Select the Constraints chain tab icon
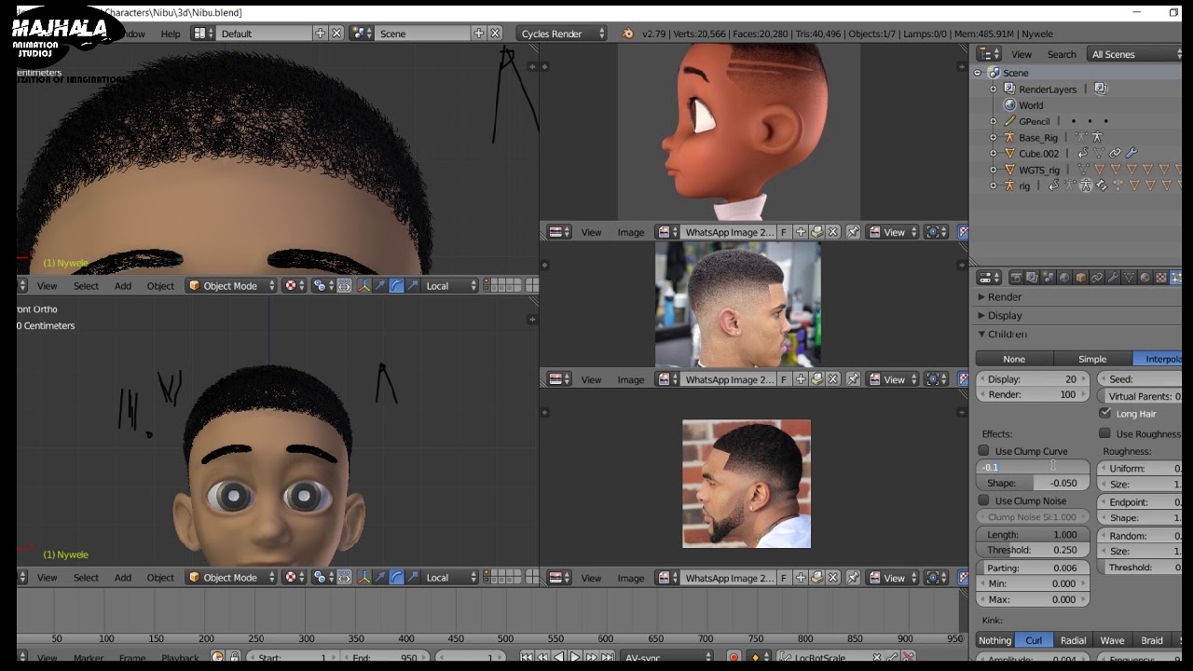The height and width of the screenshot is (671, 1193). tap(1097, 278)
